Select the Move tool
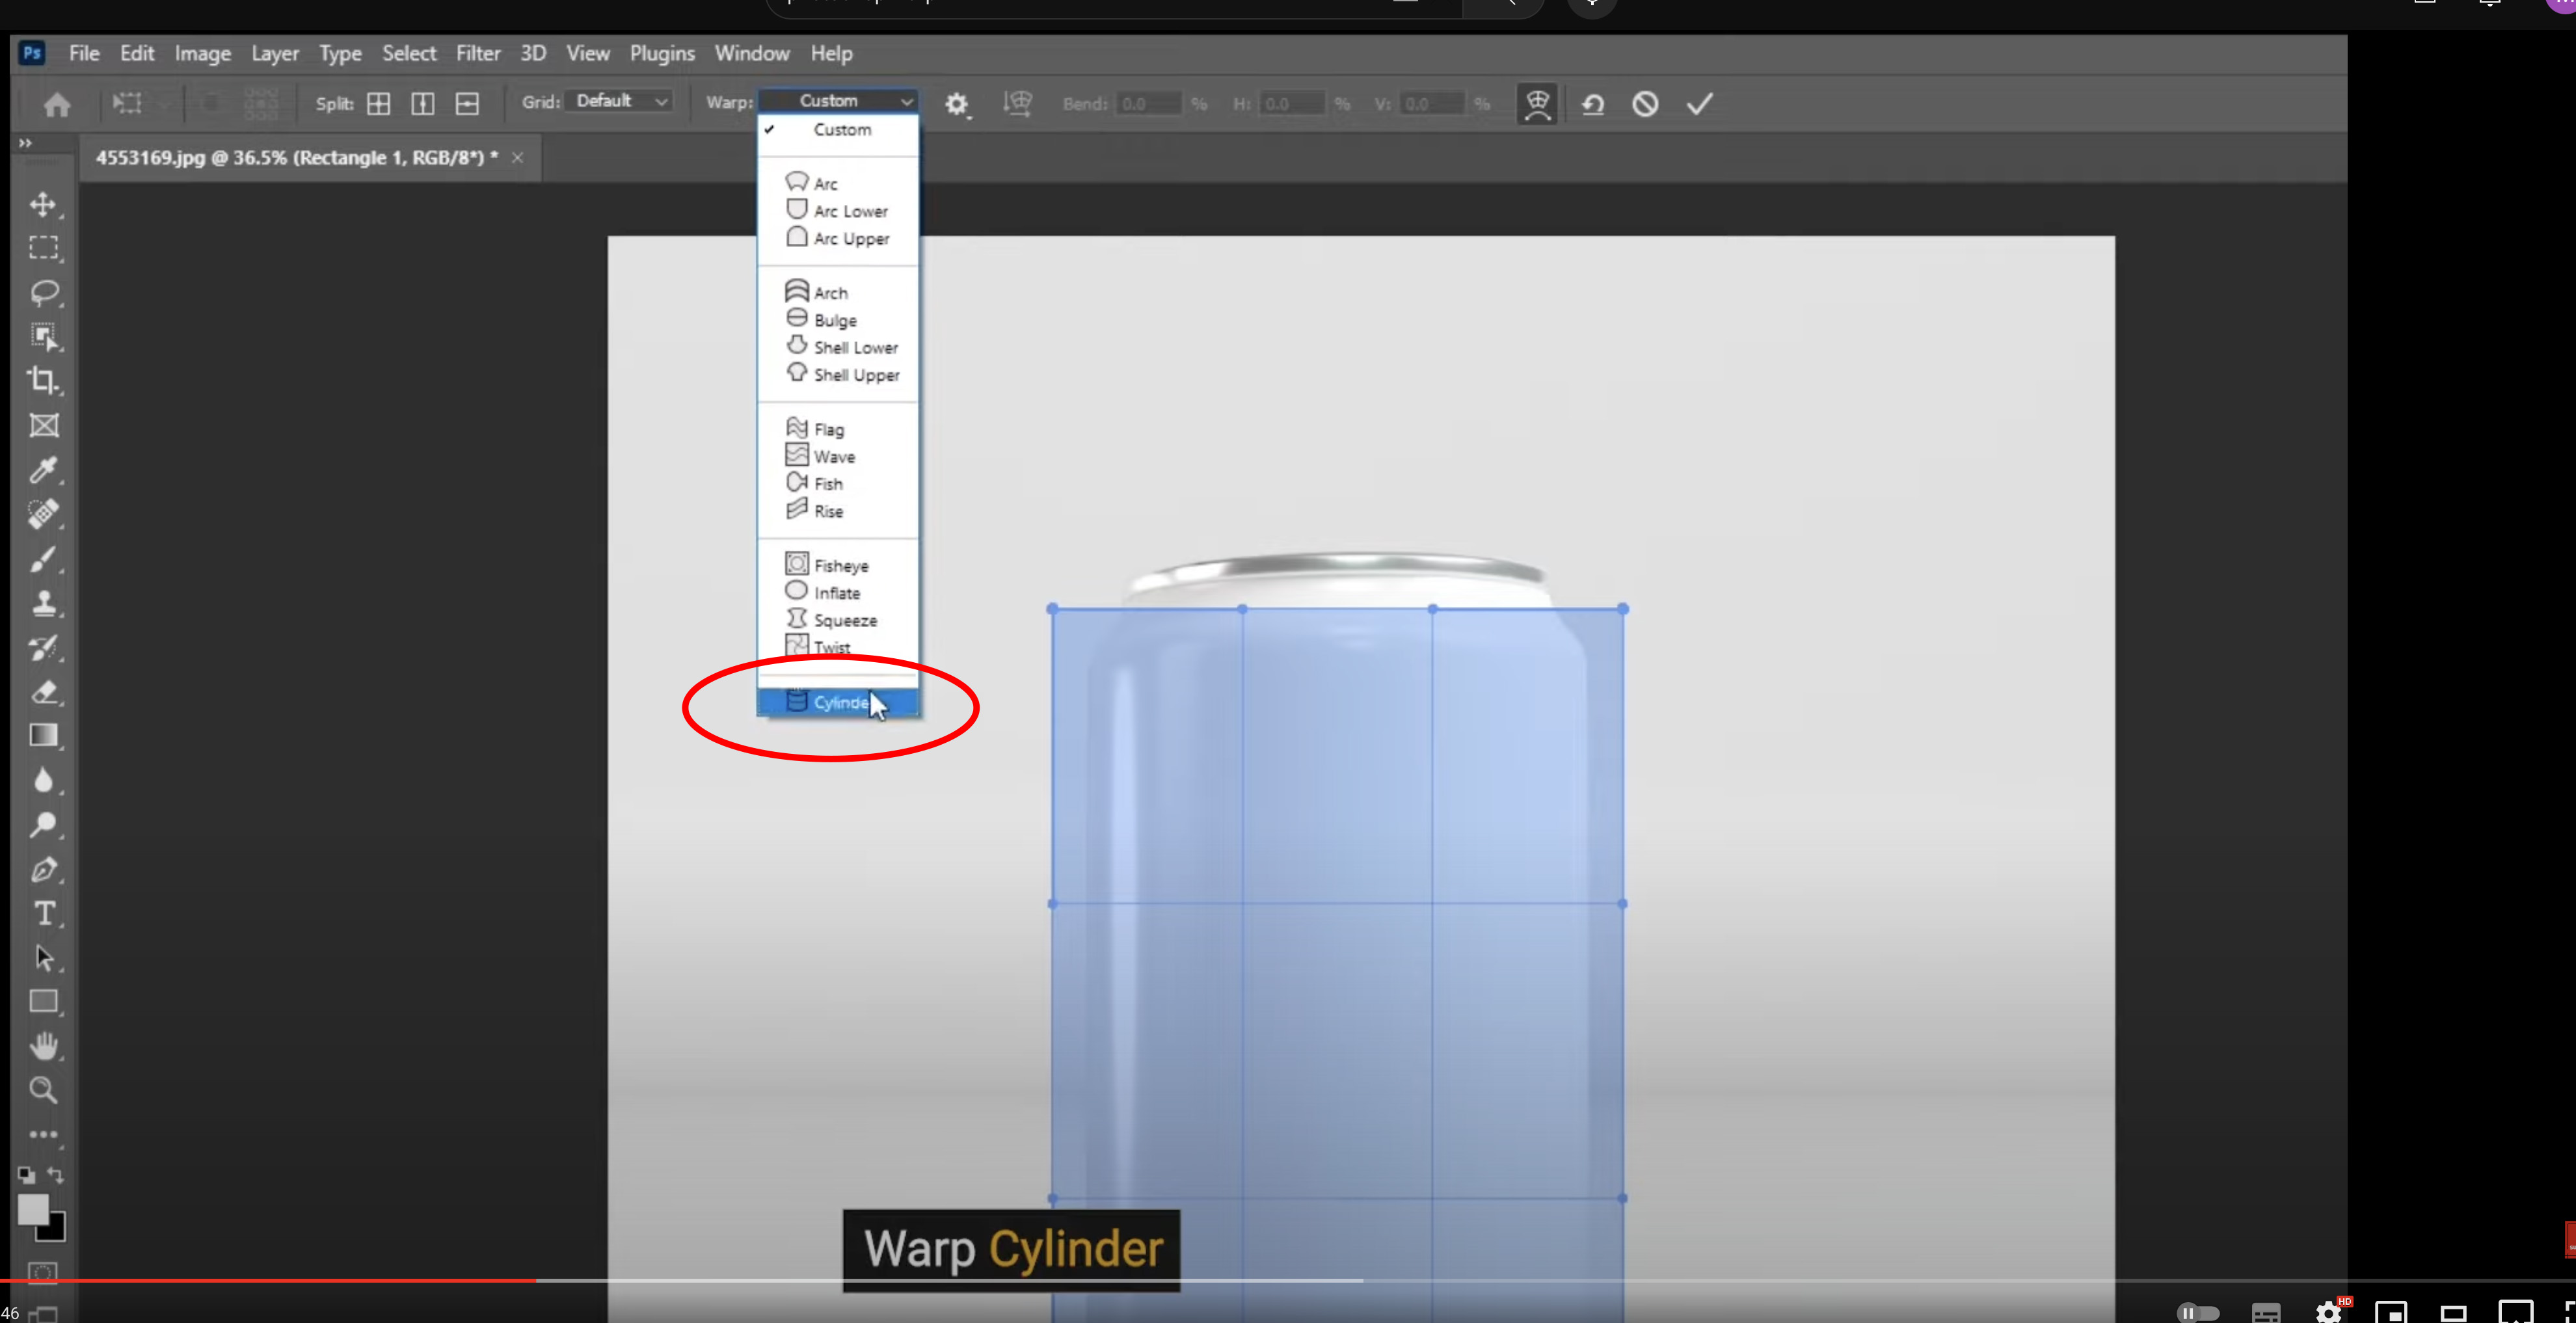The height and width of the screenshot is (1323, 2576). tap(44, 204)
